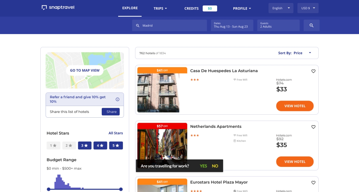Favorite Netherlands Apartments with heart icon

[313, 127]
